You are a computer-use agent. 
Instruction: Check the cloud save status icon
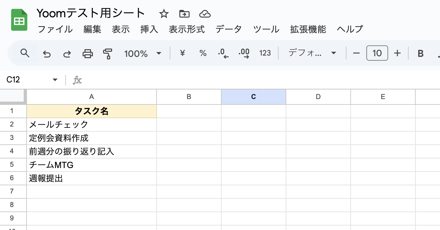[x=205, y=14]
